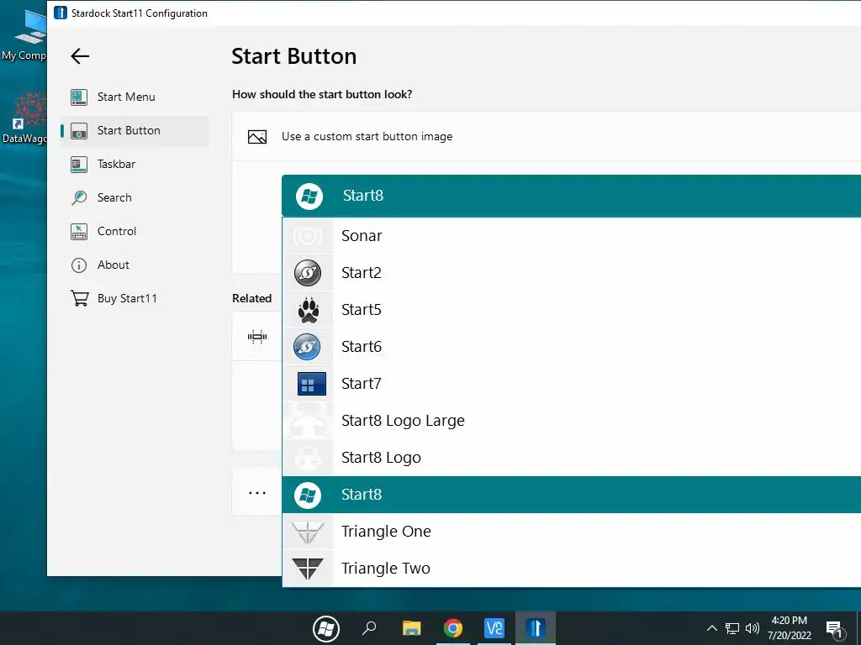
Task: Click Use a custom start button image
Action: point(367,137)
